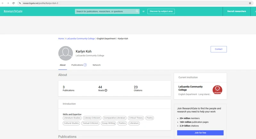Click the Comparative Literature skill tag
The image size is (256, 139).
pyautogui.click(x=115, y=118)
